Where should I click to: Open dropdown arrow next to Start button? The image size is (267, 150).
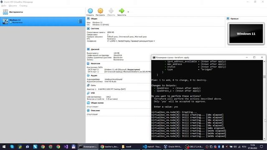128,12
